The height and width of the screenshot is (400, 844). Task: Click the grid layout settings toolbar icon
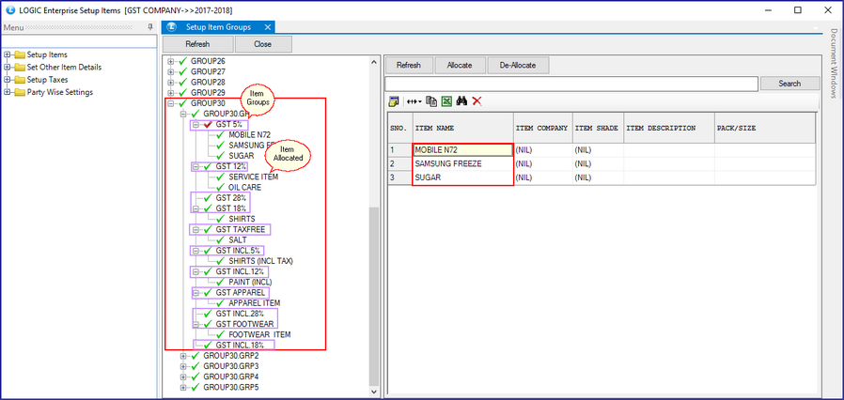(x=394, y=101)
